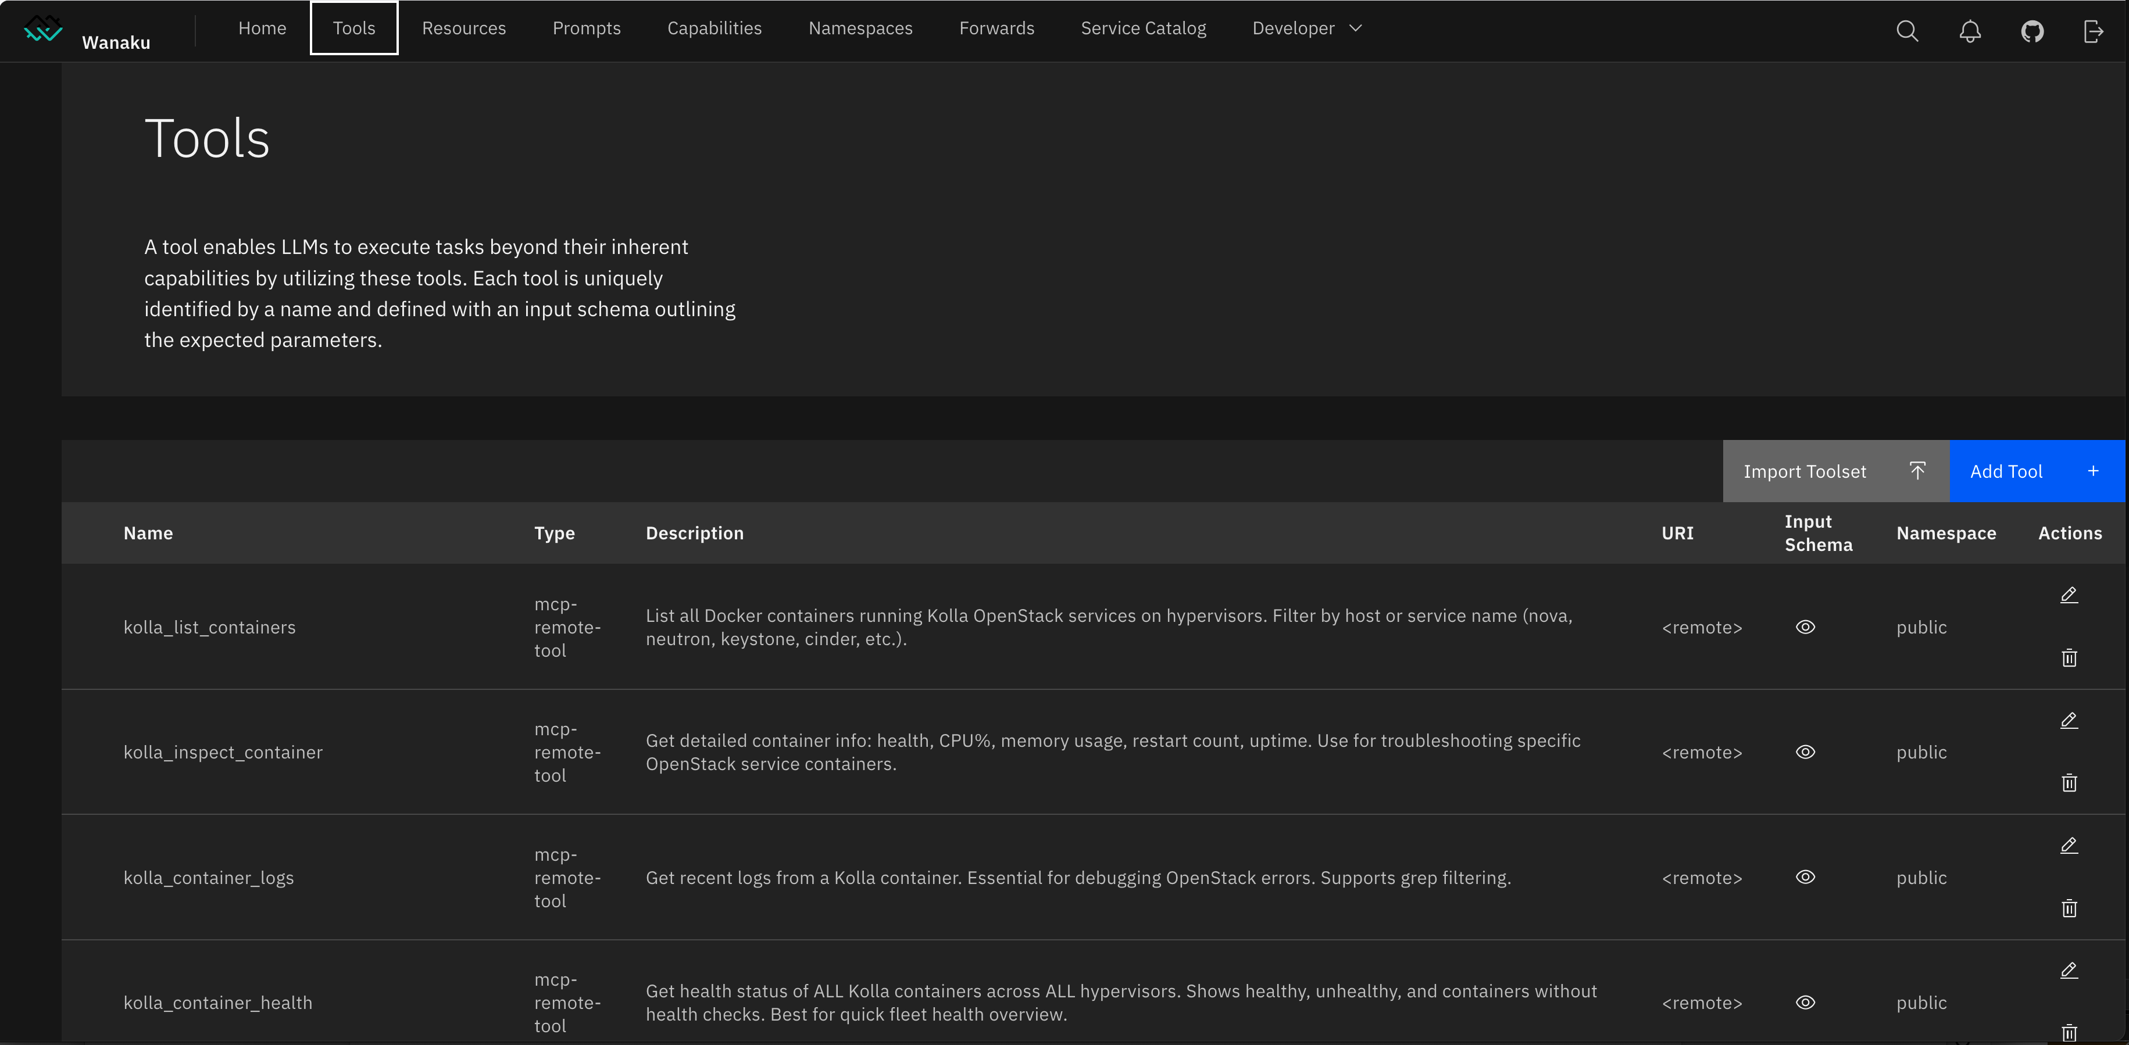
Task: Click the kolla_container_health name cell
Action: coord(218,1002)
